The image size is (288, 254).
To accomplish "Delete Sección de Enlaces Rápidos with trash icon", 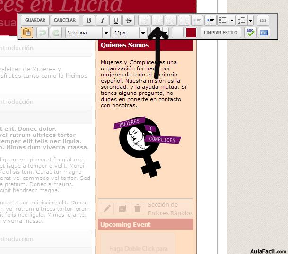I will tap(138, 209).
